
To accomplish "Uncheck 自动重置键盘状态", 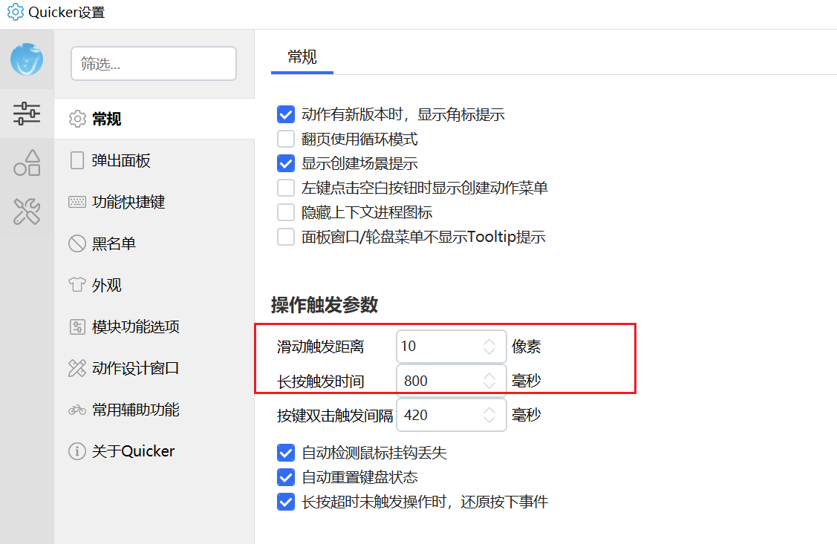I will point(286,477).
